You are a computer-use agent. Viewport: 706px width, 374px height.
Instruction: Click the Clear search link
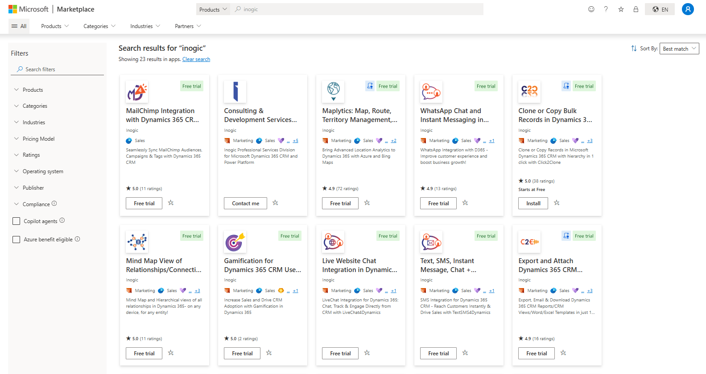[196, 59]
